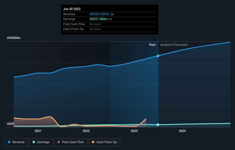Toggle the Earnings legend series
The height and width of the screenshot is (150, 235).
coord(41,142)
